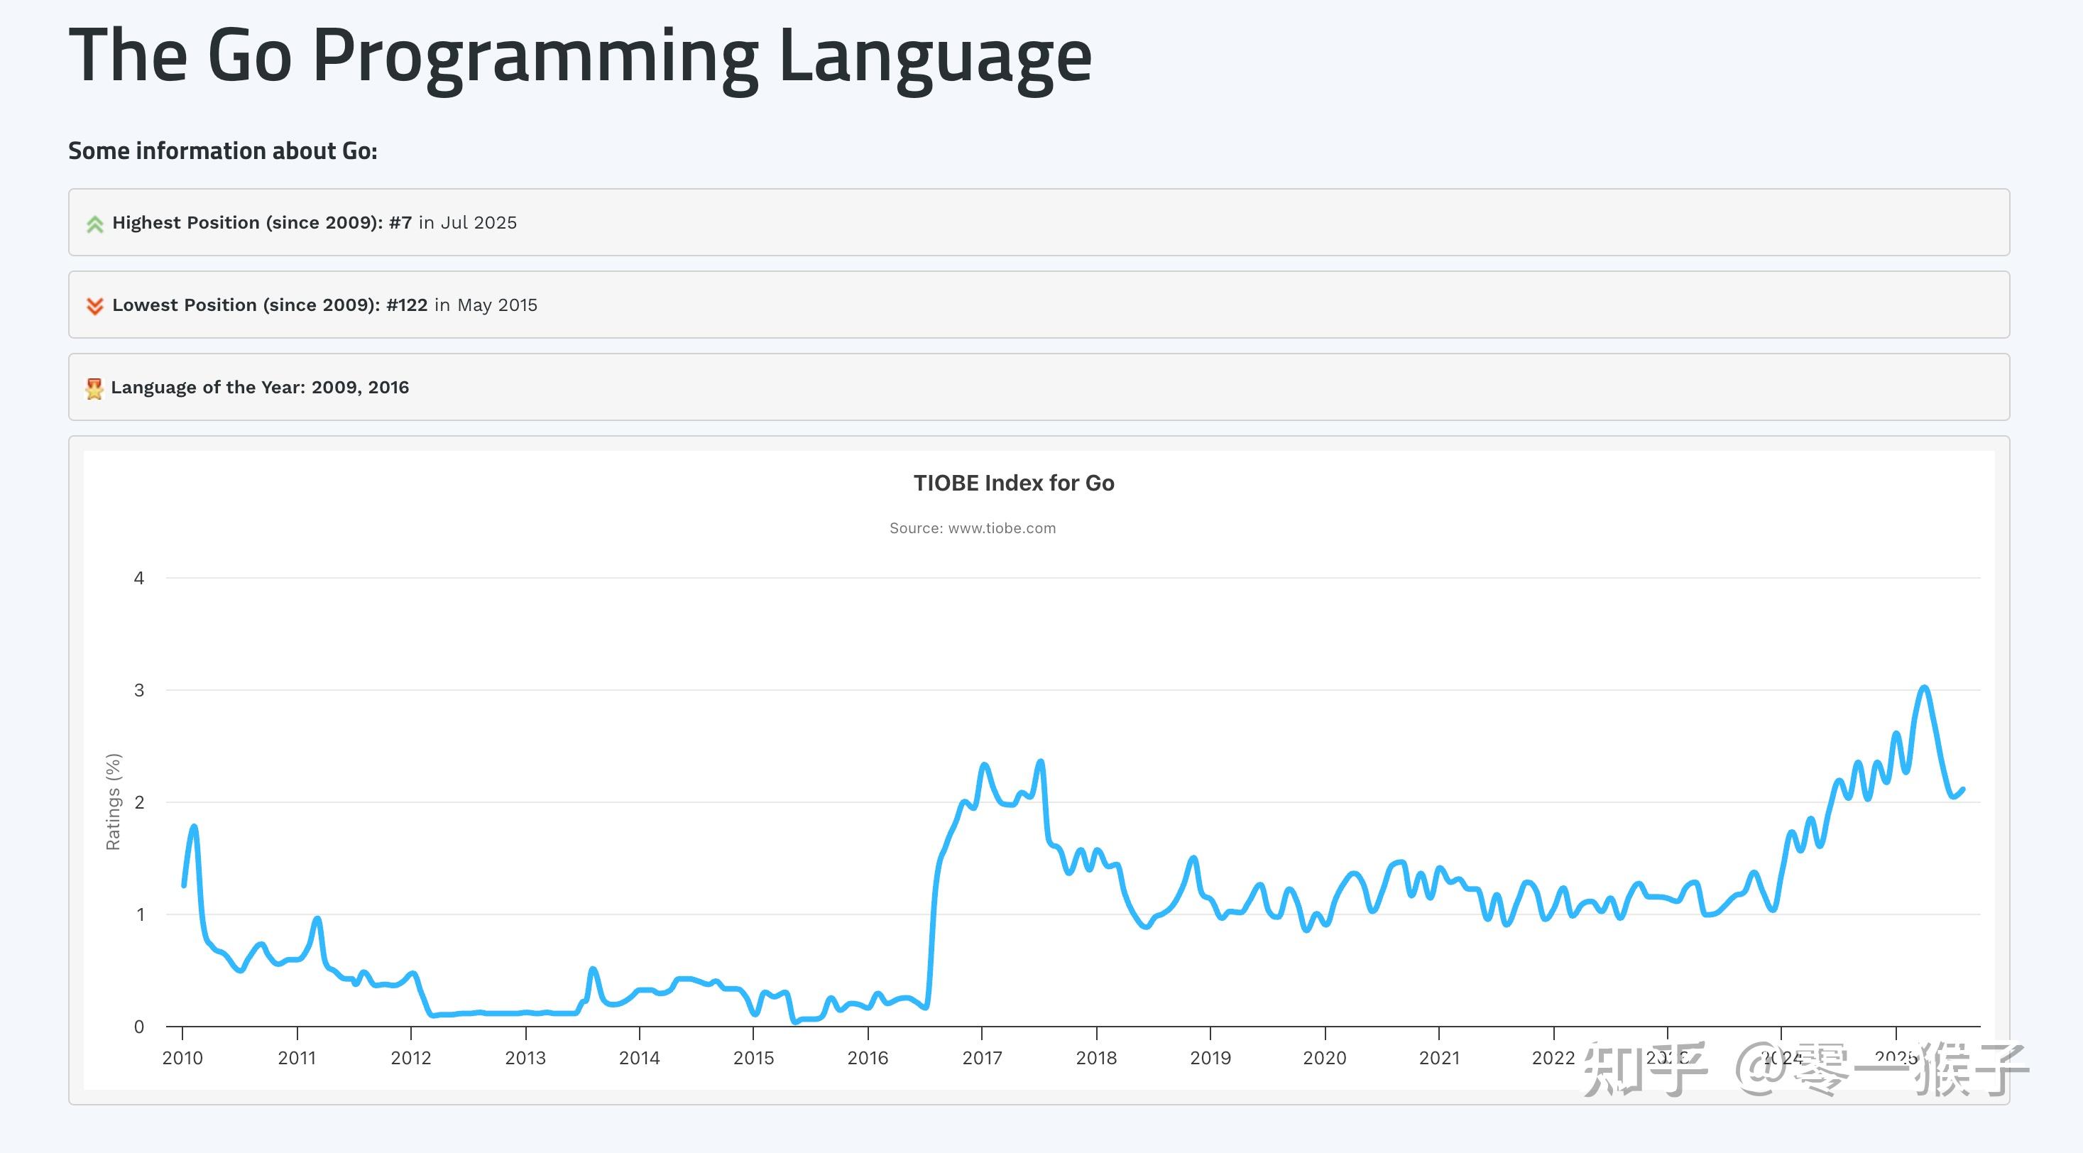Click the 2010 x-axis label

[x=182, y=1058]
